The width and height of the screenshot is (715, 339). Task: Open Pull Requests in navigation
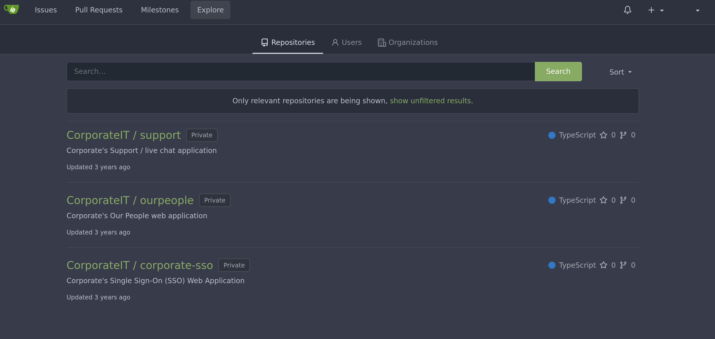(x=99, y=10)
